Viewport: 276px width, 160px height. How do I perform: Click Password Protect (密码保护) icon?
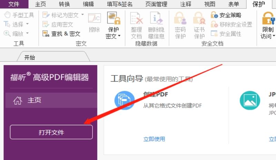point(180,18)
